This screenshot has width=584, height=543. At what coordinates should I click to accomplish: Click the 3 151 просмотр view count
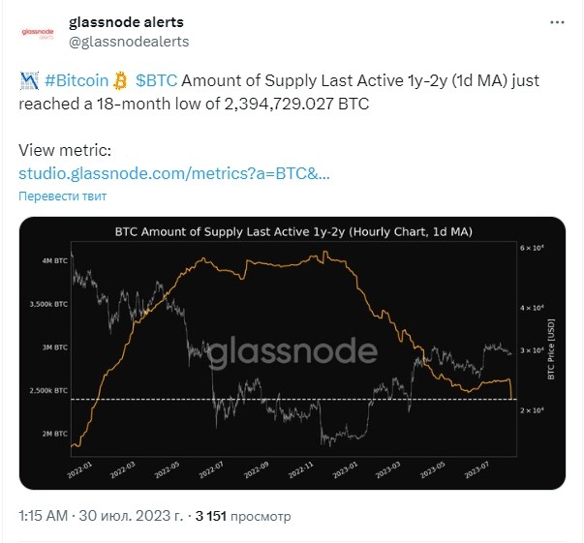tap(243, 516)
